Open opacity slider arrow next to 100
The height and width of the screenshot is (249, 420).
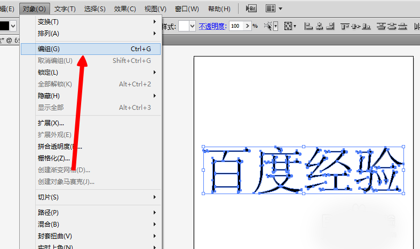248,26
